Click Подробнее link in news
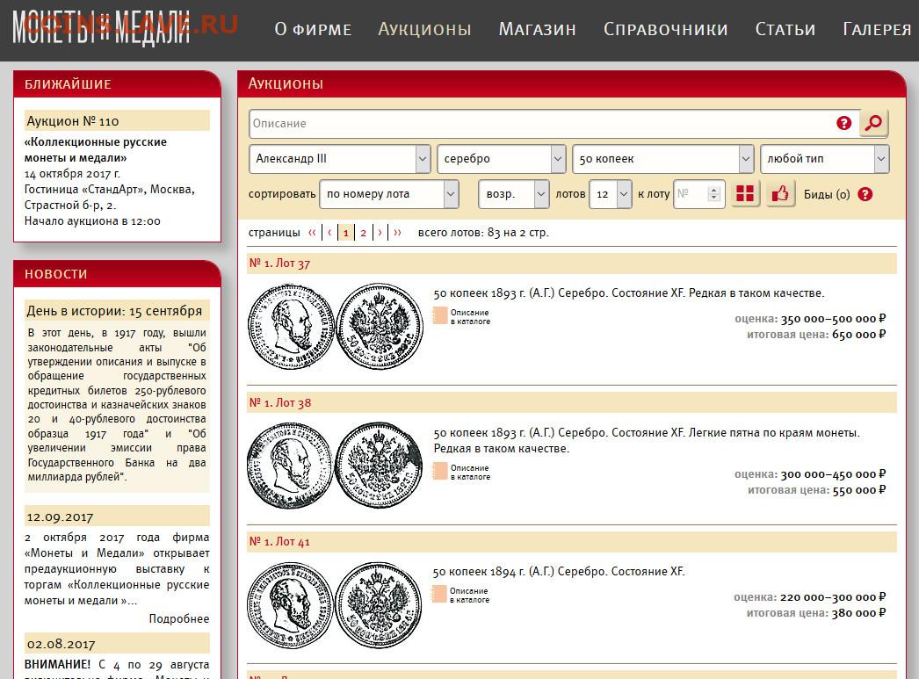This screenshot has width=919, height=679. [x=178, y=618]
